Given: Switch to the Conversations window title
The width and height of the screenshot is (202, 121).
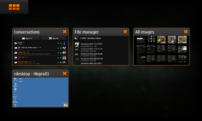Looking at the screenshot, I should [27, 32].
